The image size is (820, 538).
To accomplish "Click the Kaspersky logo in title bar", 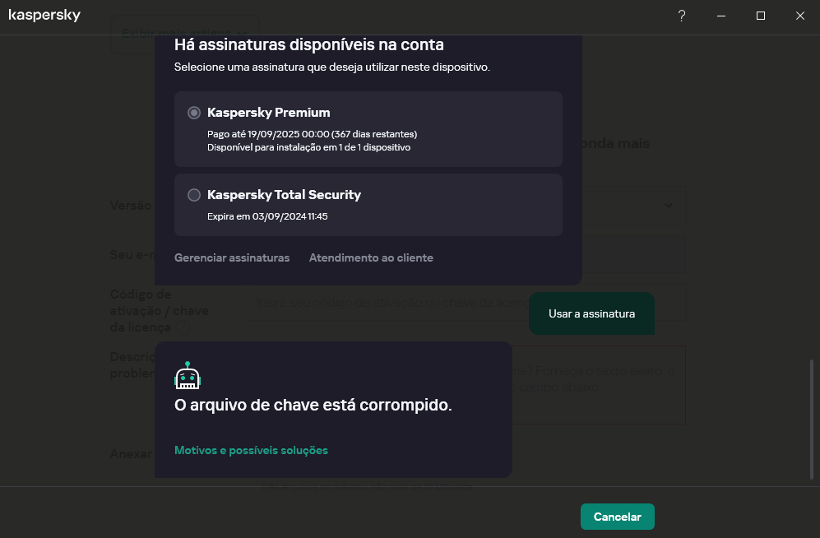I will pos(44,16).
